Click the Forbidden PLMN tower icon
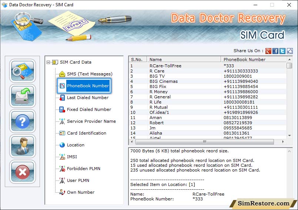Image resolution: width=298 pixels, height=210 pixels. click(62, 169)
